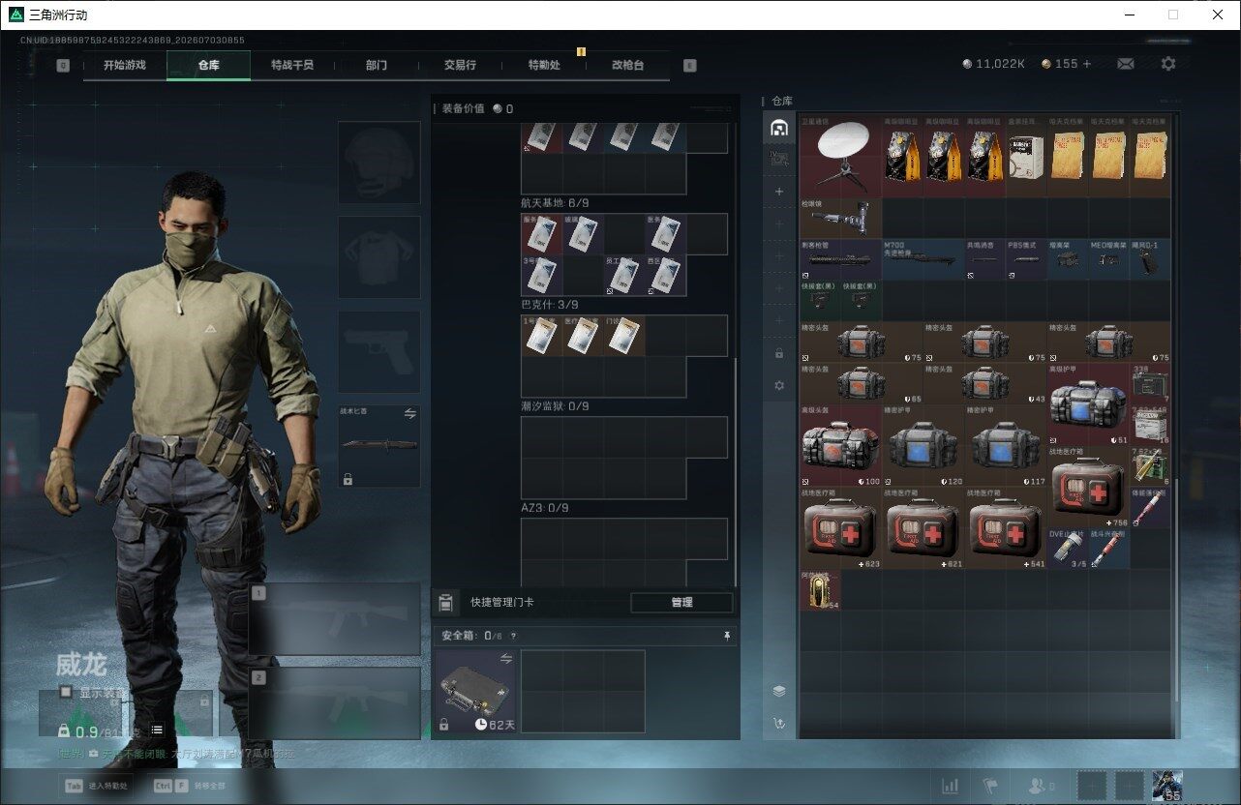This screenshot has height=805, width=1241.
Task: Open the settings gear in top bar
Action: [1168, 64]
